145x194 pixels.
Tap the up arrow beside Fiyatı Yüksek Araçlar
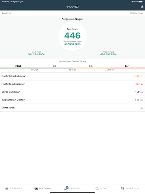(142, 76)
